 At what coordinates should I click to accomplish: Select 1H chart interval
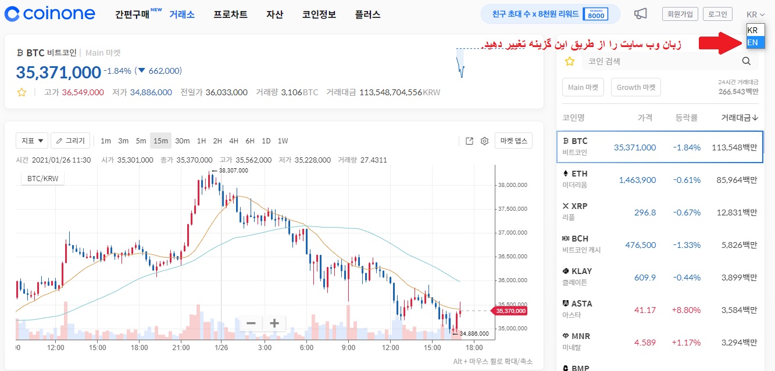[x=201, y=141]
